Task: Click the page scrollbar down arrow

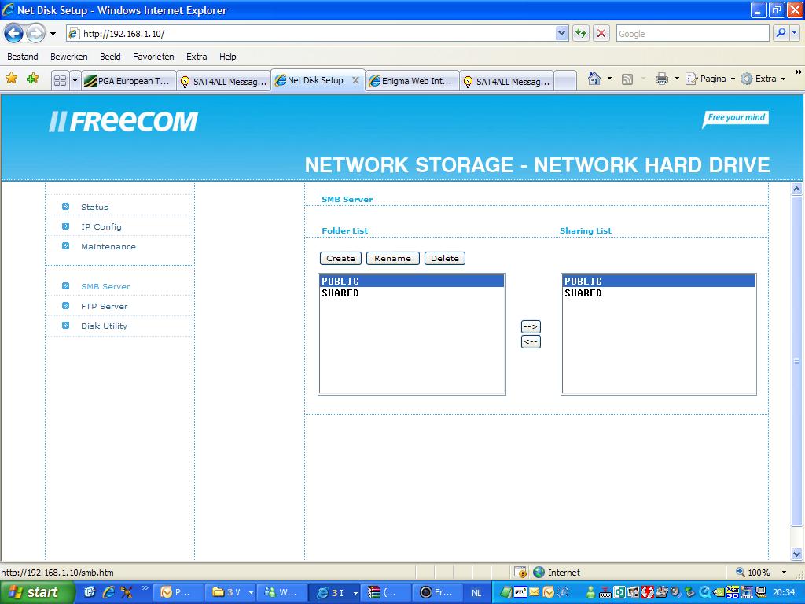Action: point(797,554)
